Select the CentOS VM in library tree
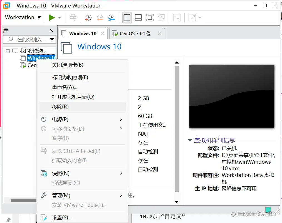Viewport: 282px width, 223px height. point(32,65)
